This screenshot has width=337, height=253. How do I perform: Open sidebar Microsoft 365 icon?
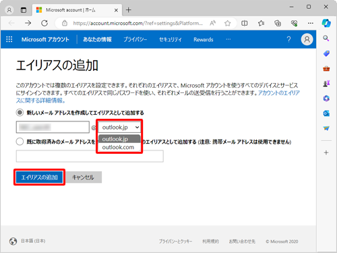click(x=326, y=99)
